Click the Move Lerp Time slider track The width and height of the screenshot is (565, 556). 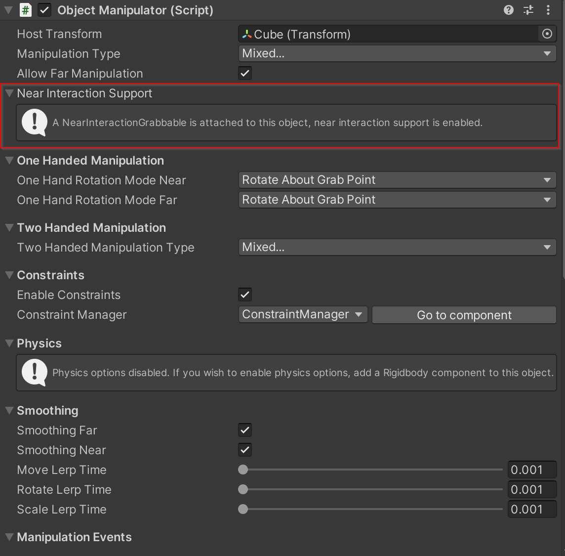[370, 470]
